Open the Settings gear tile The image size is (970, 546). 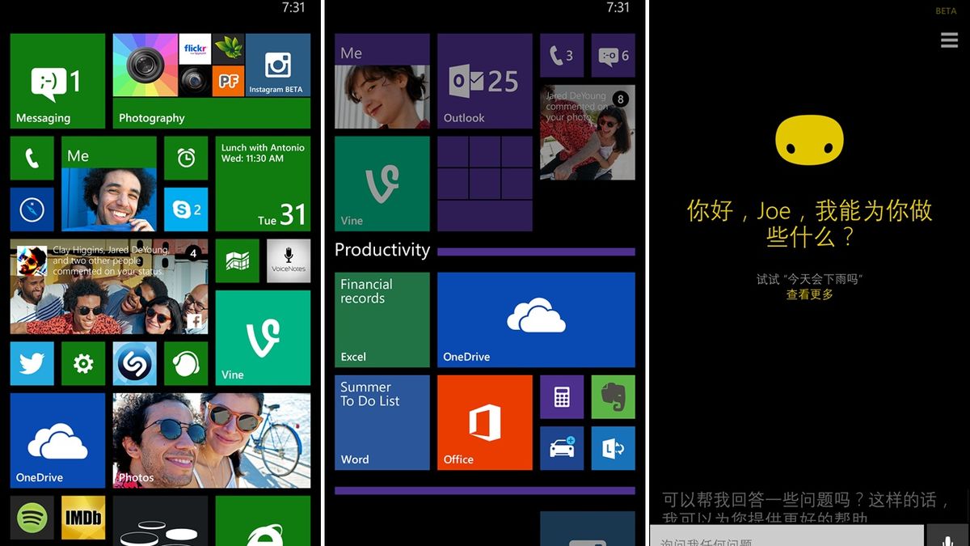[x=83, y=363]
